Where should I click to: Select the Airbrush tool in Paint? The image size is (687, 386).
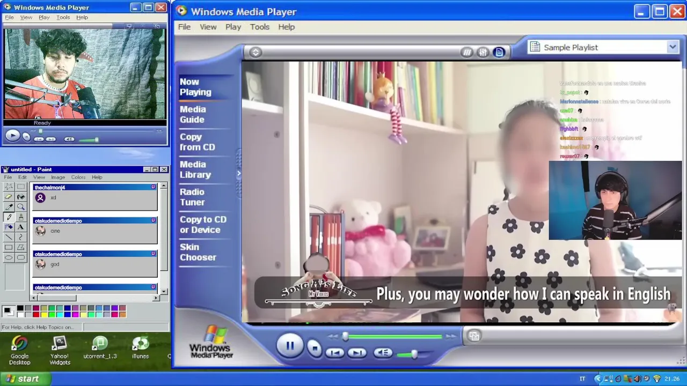[x=9, y=227]
